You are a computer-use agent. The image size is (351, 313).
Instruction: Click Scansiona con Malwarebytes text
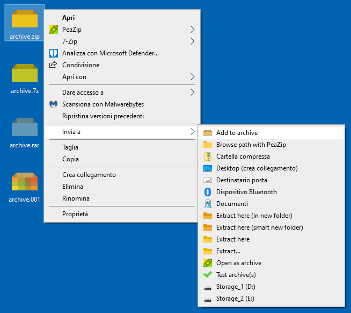click(x=103, y=104)
